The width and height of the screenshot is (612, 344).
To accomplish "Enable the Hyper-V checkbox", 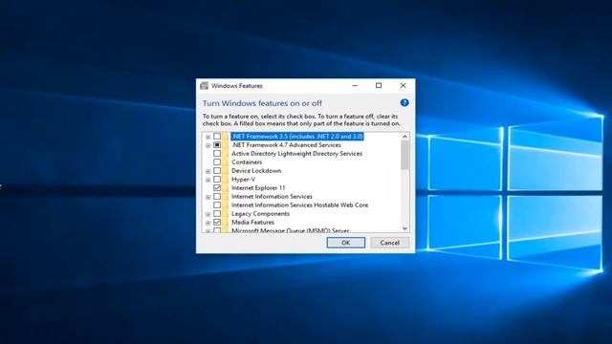I will [217, 180].
